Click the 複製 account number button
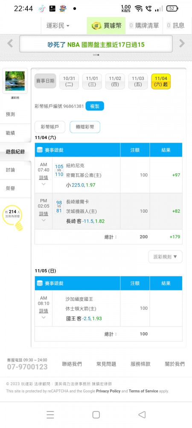The image size is (192, 428). pyautogui.click(x=95, y=106)
